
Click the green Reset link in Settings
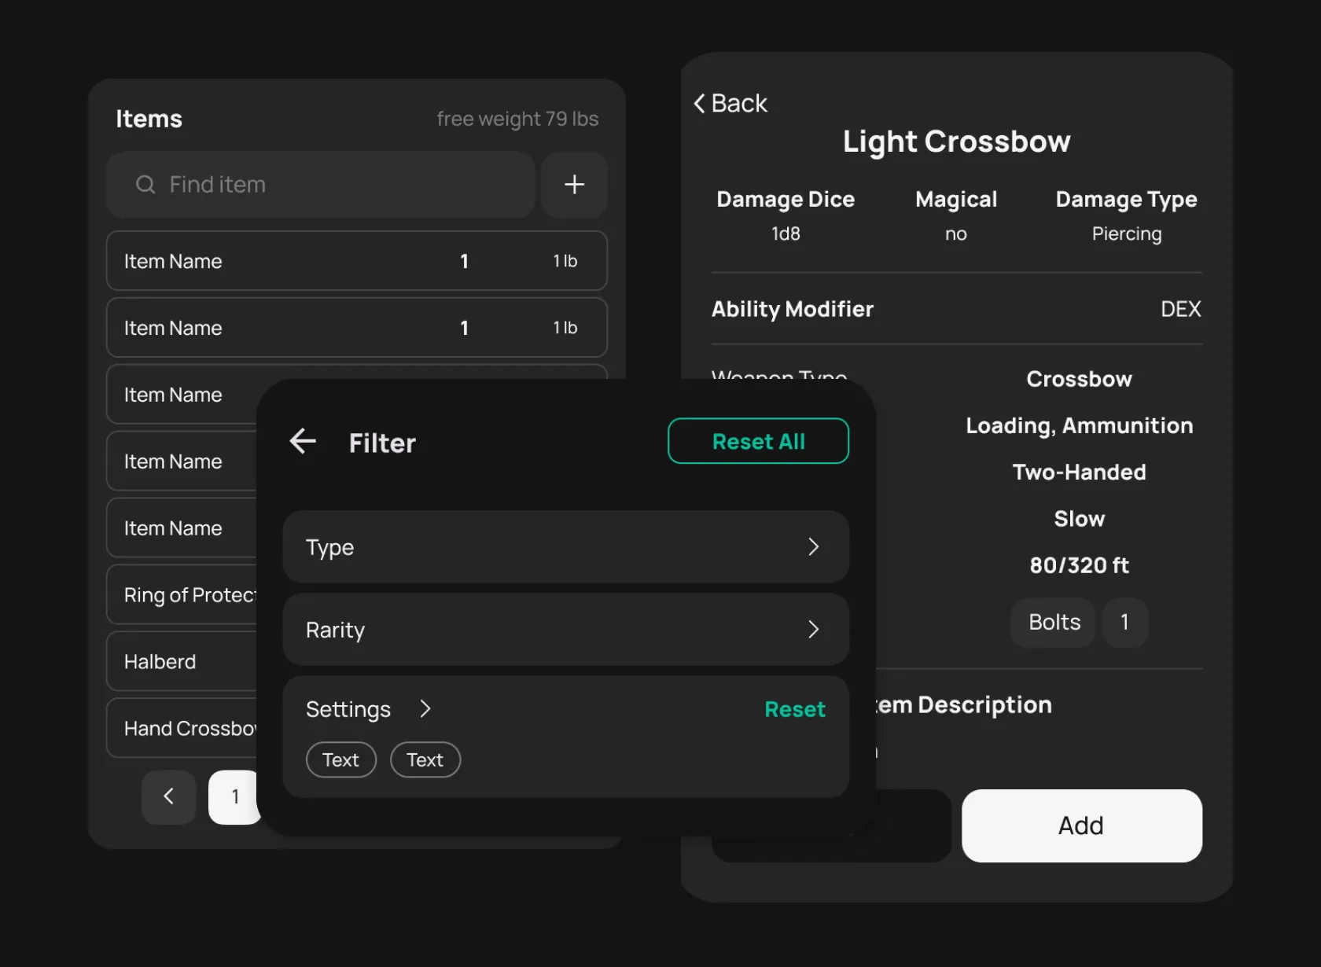tap(794, 709)
